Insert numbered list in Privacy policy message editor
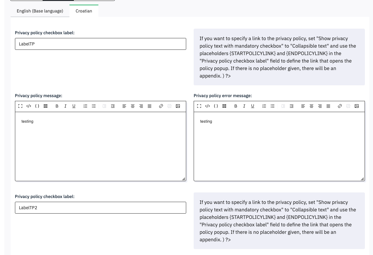Viewport: 373px width, 255px height. pyautogui.click(x=85, y=106)
